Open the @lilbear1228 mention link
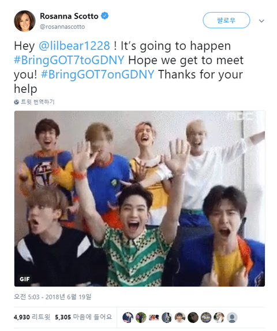The height and width of the screenshot is (331, 277). click(74, 46)
